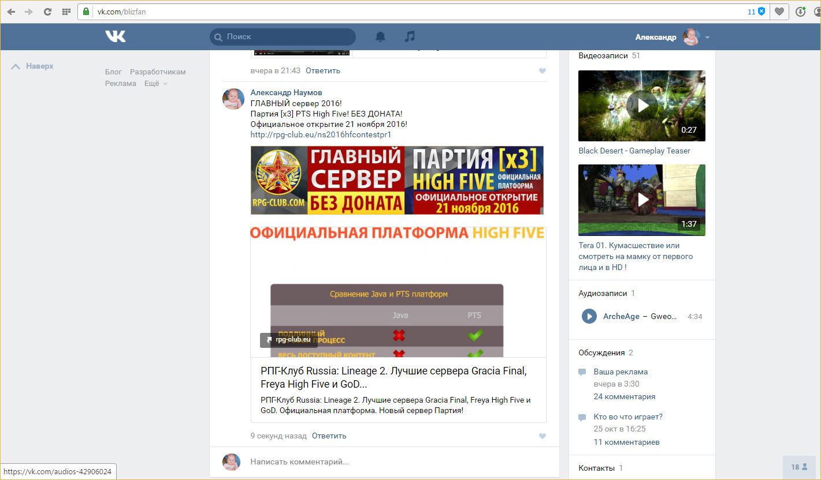Click the heart bookmark icon in browser
Viewport: 821px width, 480px height.
[x=779, y=12]
